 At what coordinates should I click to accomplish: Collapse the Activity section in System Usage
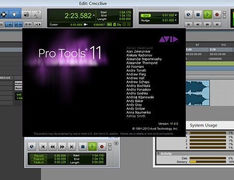158,154
